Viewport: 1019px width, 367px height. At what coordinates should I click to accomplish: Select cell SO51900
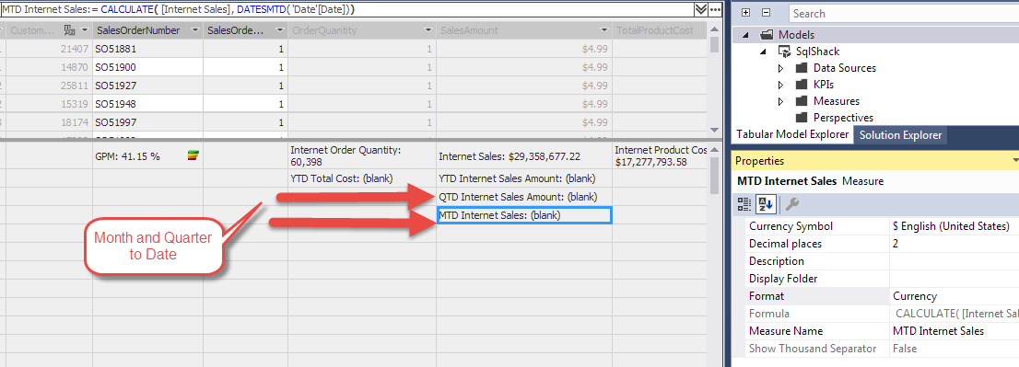coord(148,67)
